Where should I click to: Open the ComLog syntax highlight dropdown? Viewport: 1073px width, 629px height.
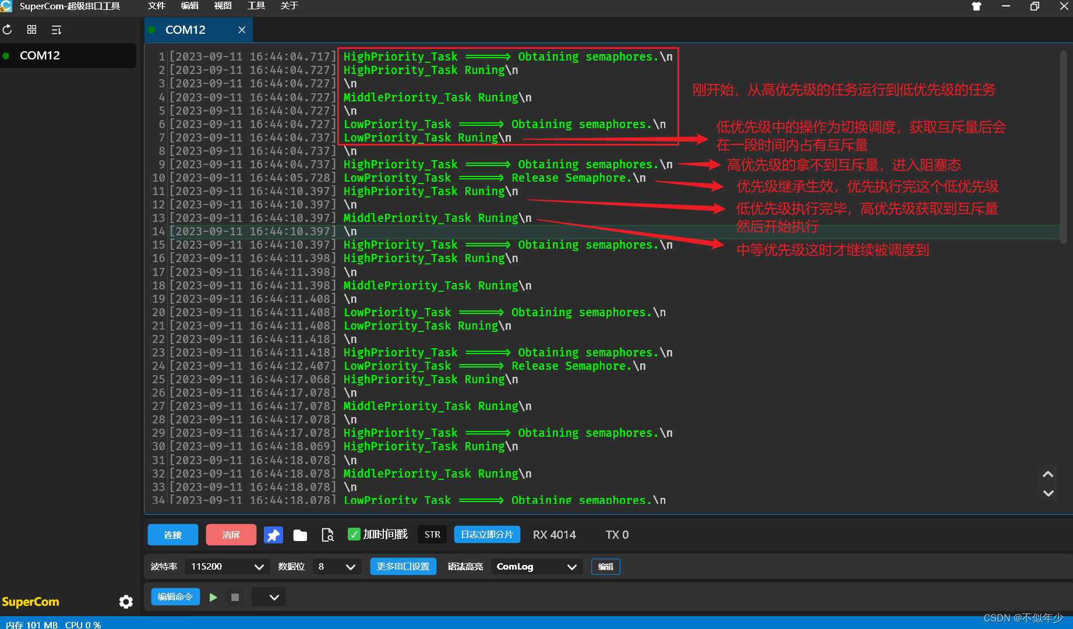[536, 567]
